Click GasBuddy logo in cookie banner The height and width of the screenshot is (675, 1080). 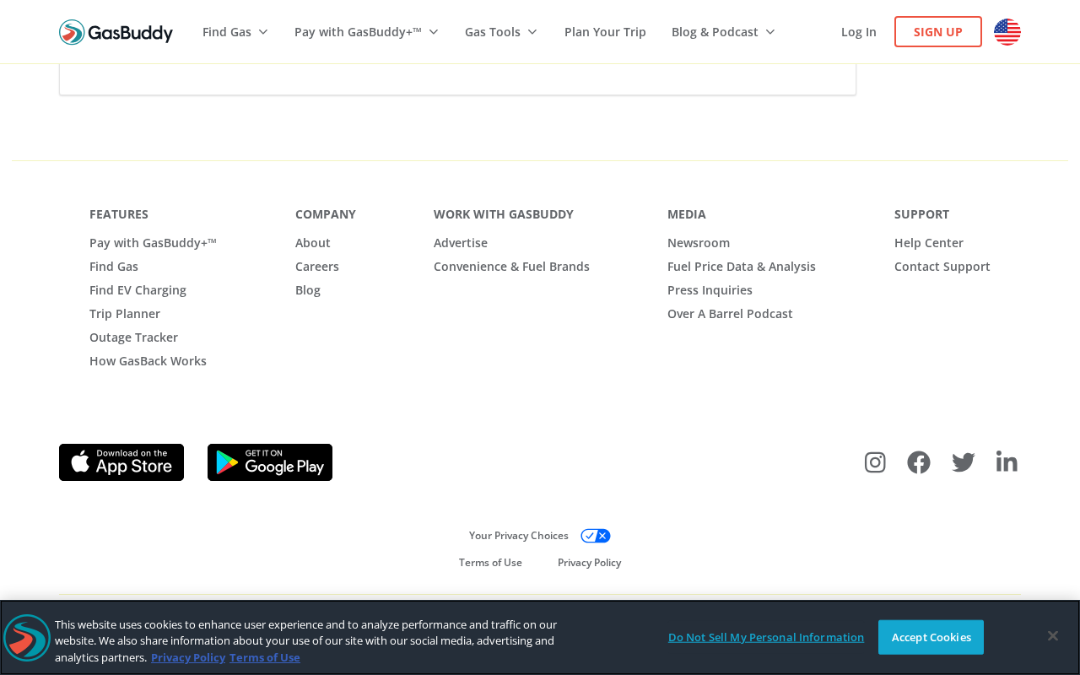point(27,638)
